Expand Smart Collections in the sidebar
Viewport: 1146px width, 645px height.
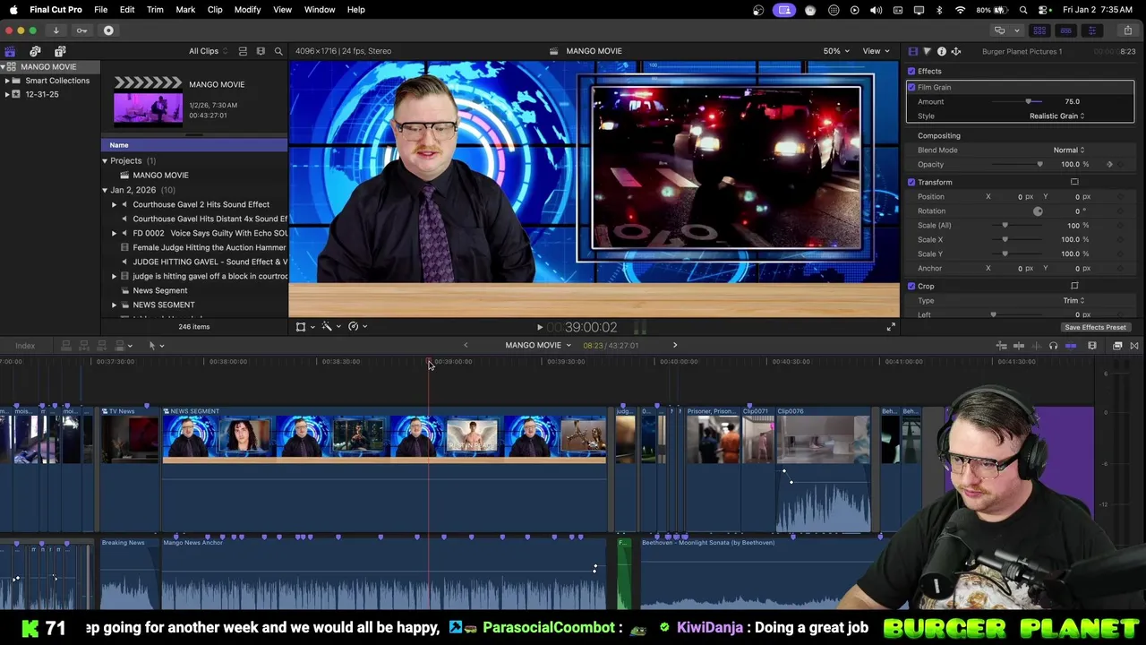tap(7, 82)
